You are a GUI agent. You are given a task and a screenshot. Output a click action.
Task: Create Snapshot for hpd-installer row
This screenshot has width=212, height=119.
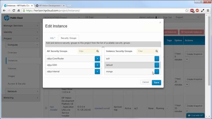point(194,106)
